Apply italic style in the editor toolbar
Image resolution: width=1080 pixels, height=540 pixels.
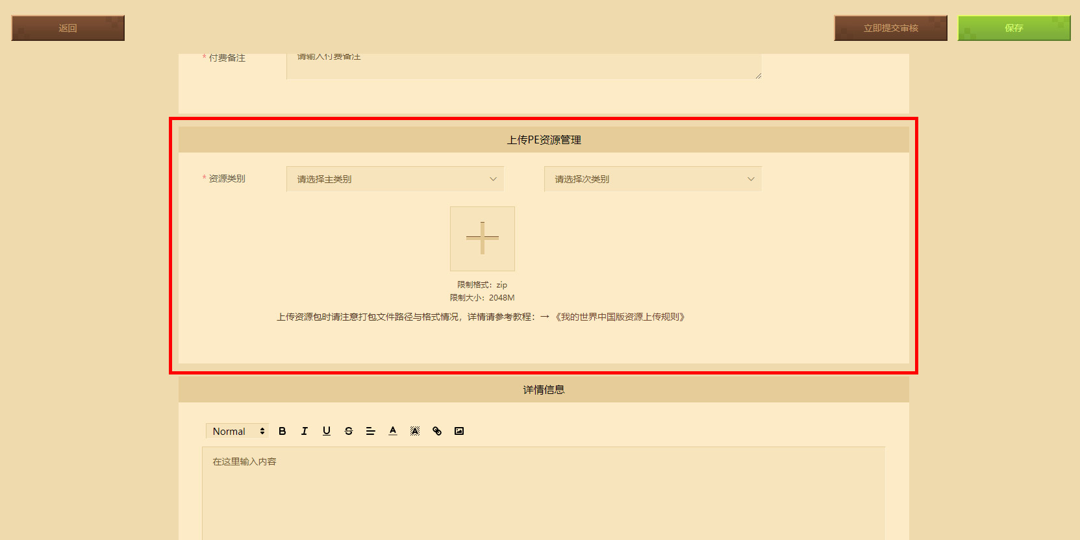point(305,431)
